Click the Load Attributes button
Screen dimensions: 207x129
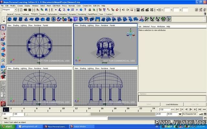tap(172, 104)
